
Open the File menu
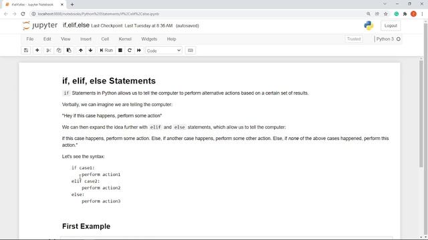tap(29, 39)
